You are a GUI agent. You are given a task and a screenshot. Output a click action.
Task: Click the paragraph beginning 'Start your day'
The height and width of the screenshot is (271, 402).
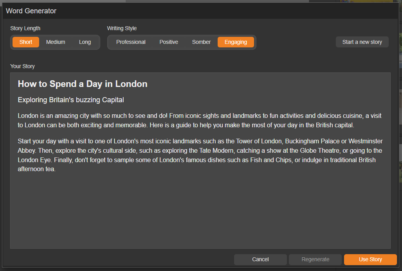(x=200, y=155)
